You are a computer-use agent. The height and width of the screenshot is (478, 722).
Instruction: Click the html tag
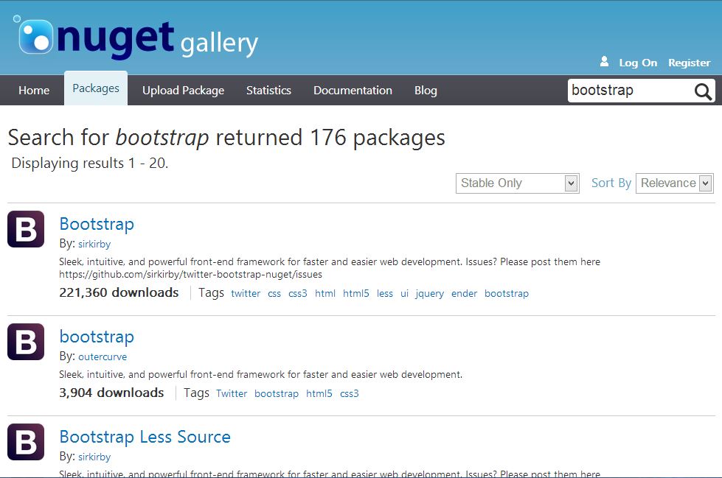[x=325, y=294]
